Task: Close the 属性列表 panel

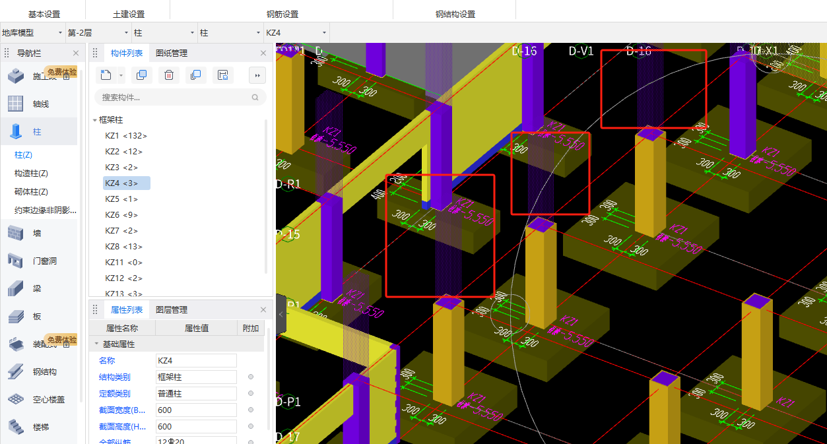Action: 263,309
